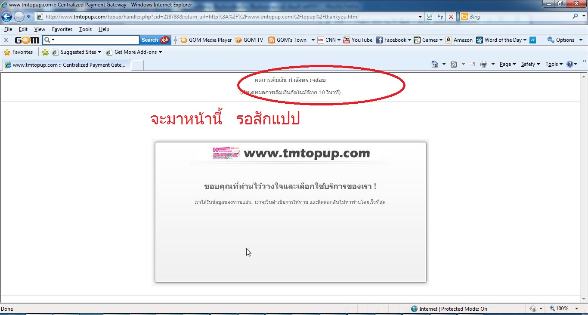This screenshot has height=315, width=588.
Task: Open the View menu
Action: [x=40, y=29]
